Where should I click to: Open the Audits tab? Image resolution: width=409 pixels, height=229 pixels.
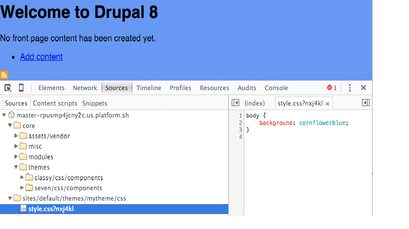coord(247,88)
